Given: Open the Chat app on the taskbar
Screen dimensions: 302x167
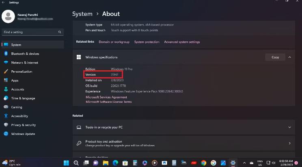Looking at the screenshot, I should pos(96,163).
